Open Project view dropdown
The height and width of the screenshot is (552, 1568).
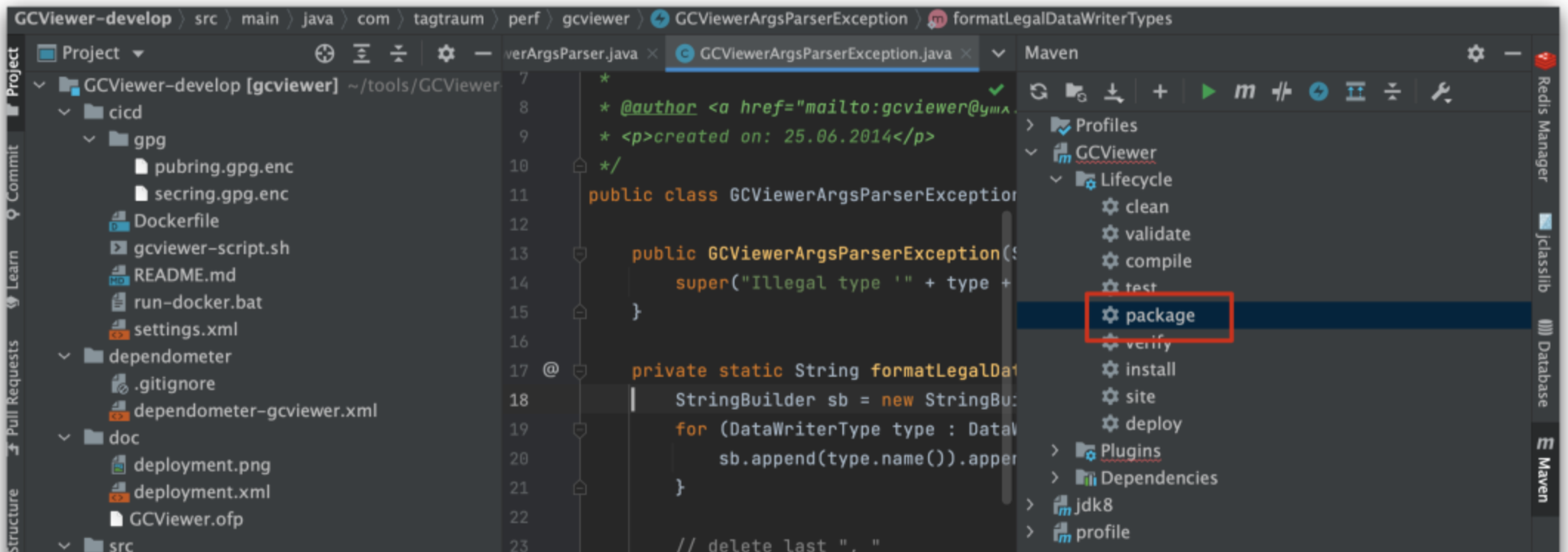(x=138, y=54)
